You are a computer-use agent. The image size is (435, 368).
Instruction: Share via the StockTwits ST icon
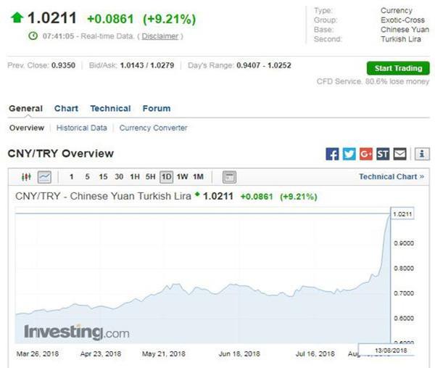[x=383, y=154]
